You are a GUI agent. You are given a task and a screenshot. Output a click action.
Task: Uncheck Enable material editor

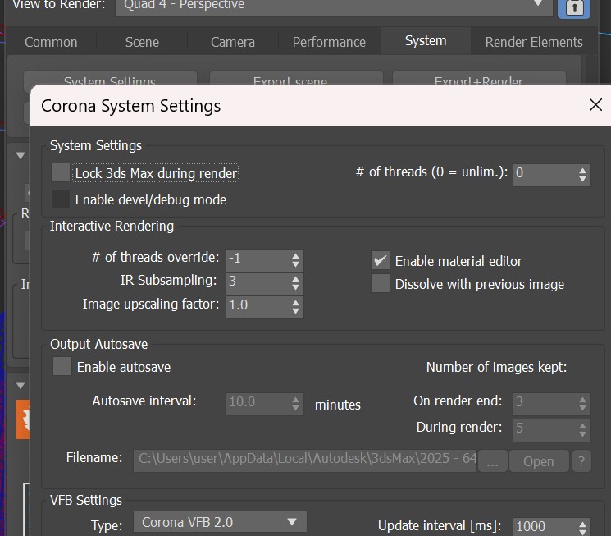381,260
